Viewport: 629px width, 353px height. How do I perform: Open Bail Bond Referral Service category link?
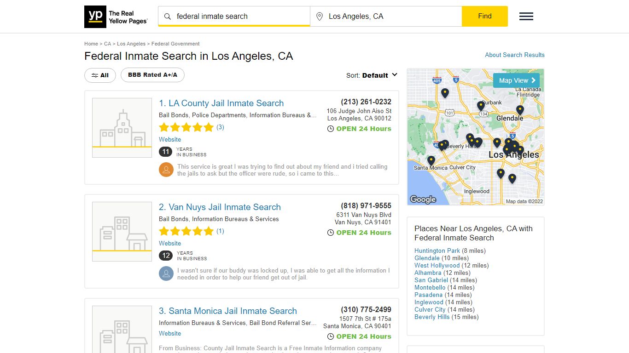pos(283,323)
